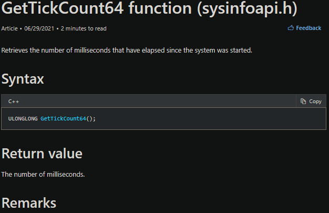Click GetTickCount64 in the code block
329x213 pixels.
click(63, 119)
